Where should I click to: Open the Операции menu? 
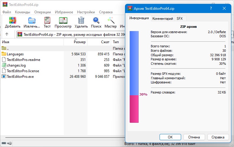coord(43,12)
